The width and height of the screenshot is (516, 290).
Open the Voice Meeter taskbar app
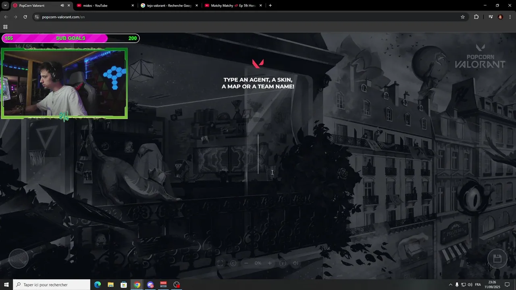(x=163, y=285)
